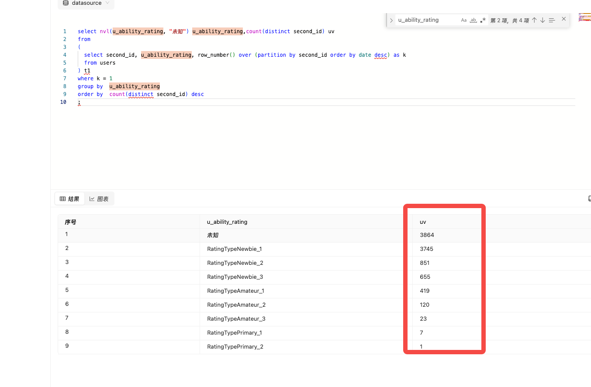
Task: Click line number 1 in editor gutter
Action: pos(65,31)
